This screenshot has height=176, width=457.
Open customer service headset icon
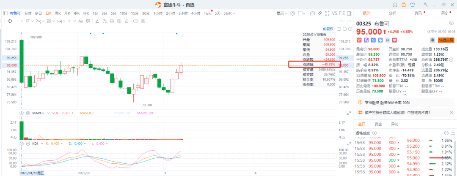tap(395, 4)
